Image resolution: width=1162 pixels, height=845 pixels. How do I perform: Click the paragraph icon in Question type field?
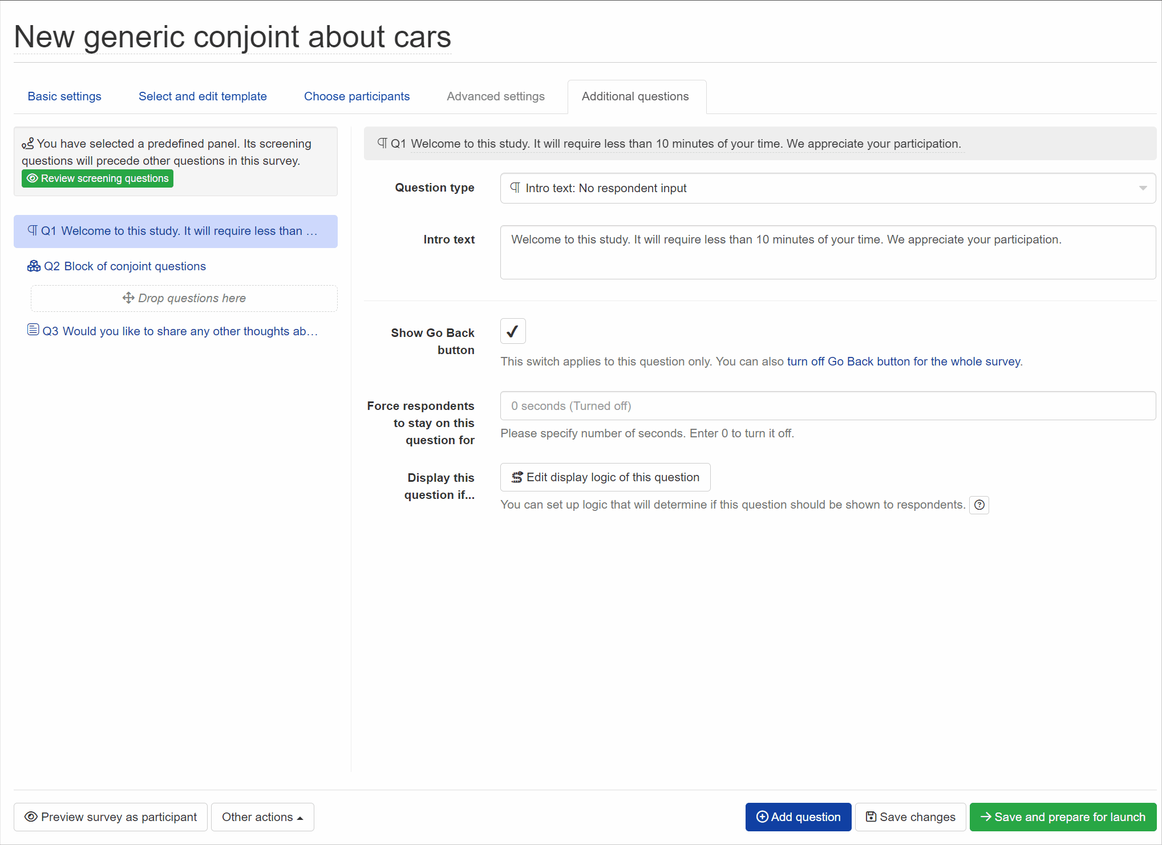pos(515,188)
